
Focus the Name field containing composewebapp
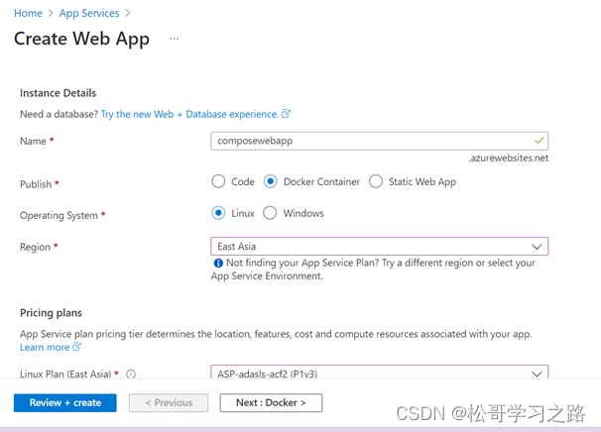pos(379,141)
